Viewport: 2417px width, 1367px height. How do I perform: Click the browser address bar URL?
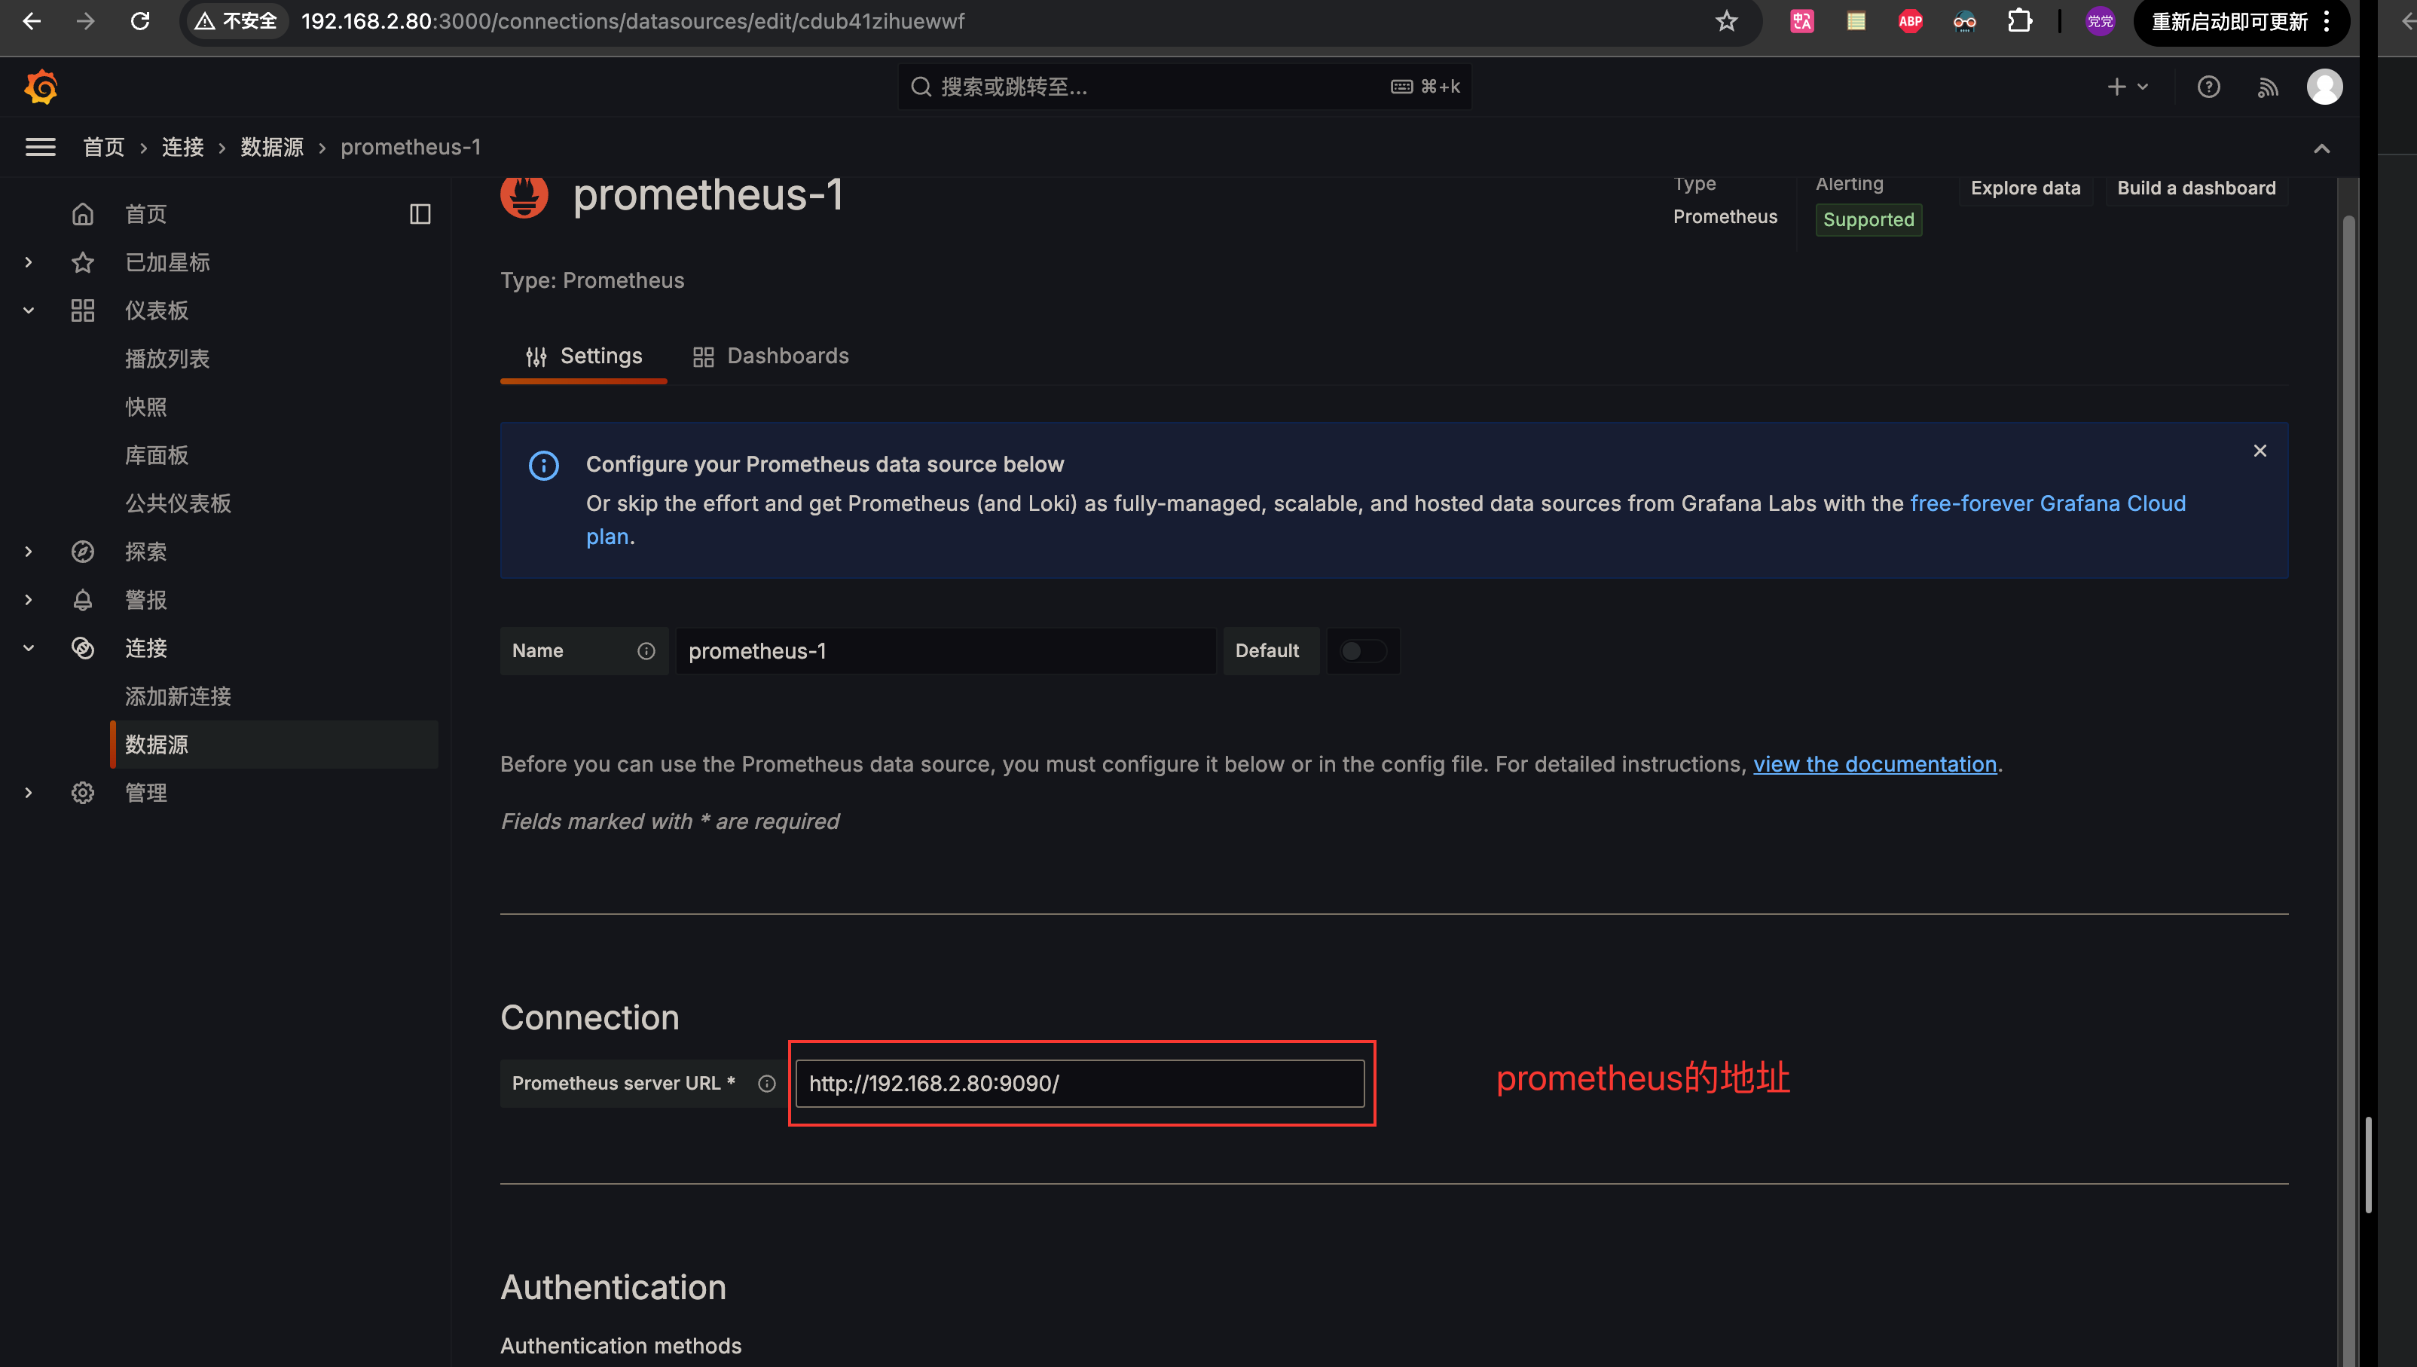click(x=633, y=20)
